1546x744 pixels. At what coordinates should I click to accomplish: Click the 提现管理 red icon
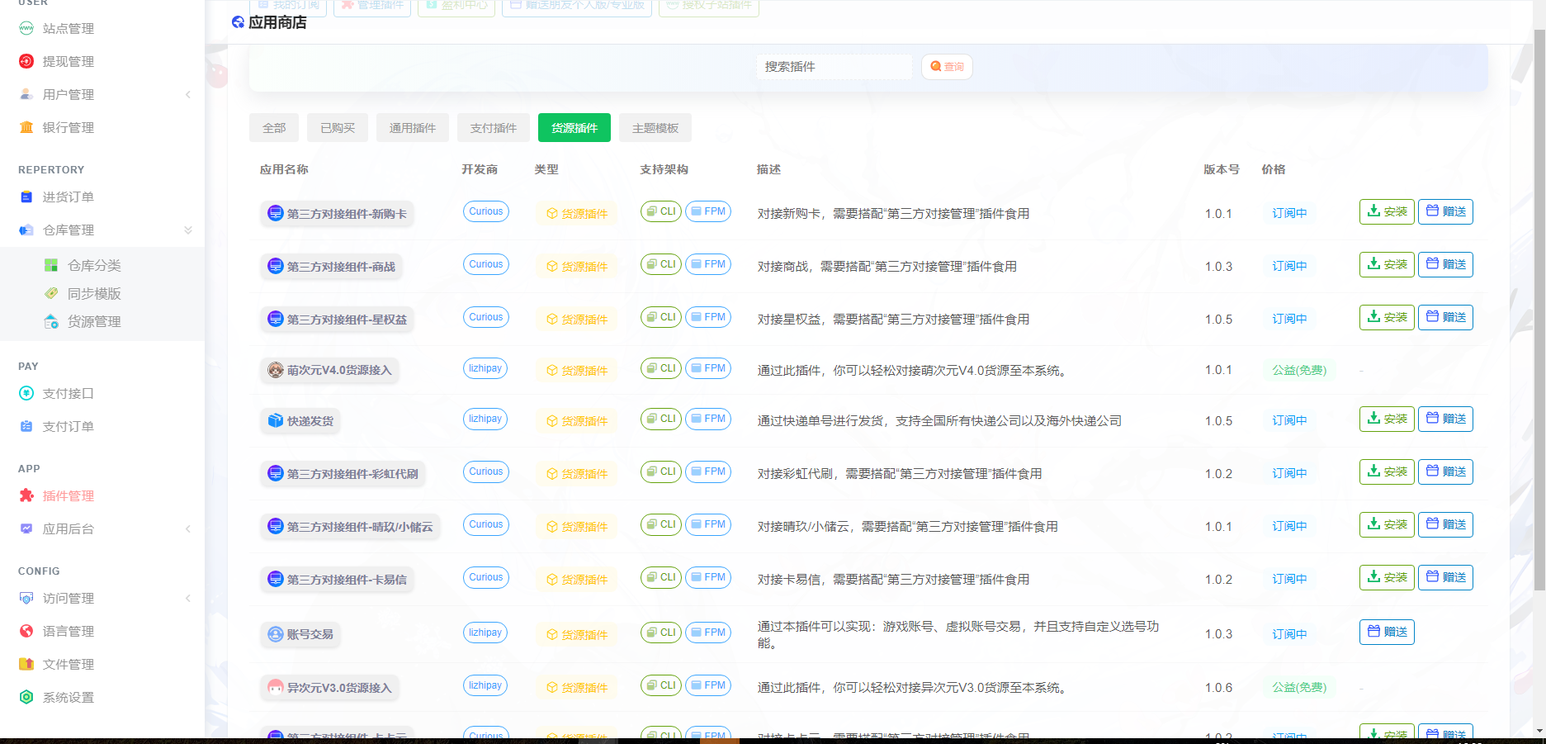pos(26,61)
